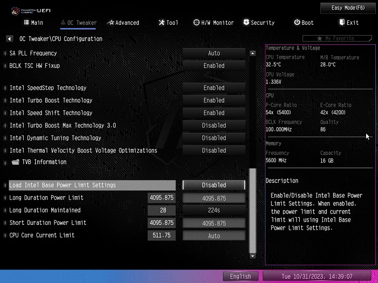
Task: Click the Memory Capacity 16 GB value
Action: tap(327, 161)
